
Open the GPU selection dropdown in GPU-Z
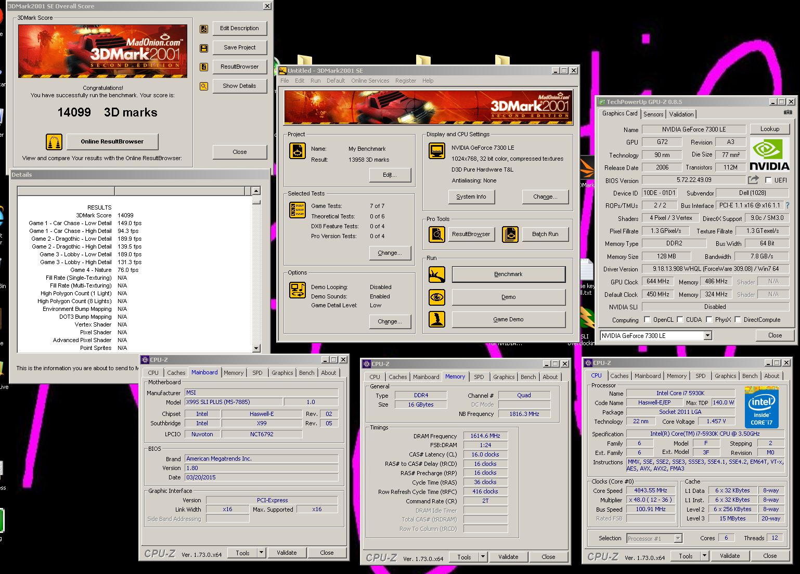(707, 336)
